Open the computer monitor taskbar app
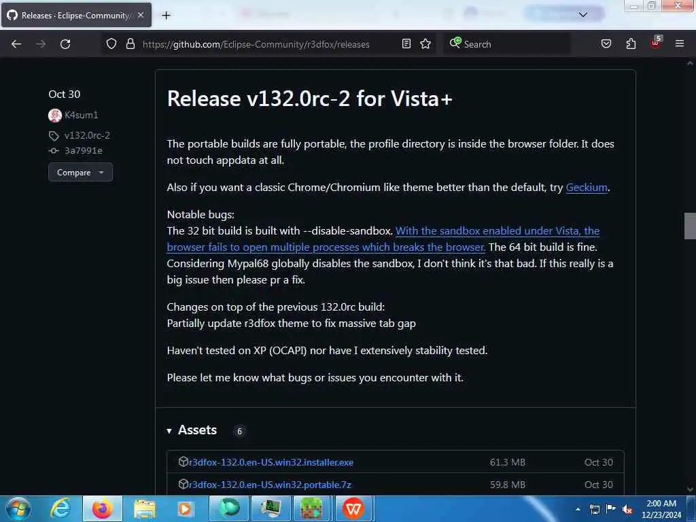Viewport: 696px width, 522px height. tap(271, 508)
